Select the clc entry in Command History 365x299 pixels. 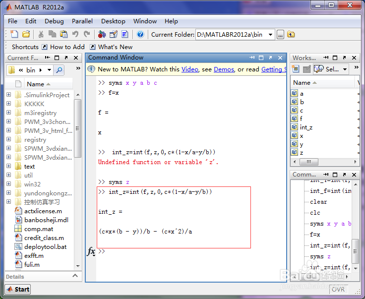pos(315,213)
